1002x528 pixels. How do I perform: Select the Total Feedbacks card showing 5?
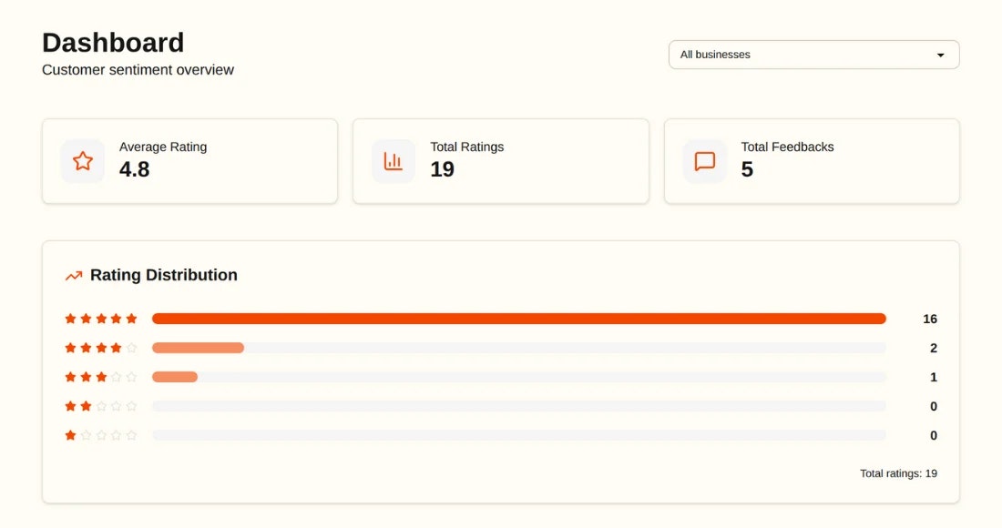click(812, 160)
